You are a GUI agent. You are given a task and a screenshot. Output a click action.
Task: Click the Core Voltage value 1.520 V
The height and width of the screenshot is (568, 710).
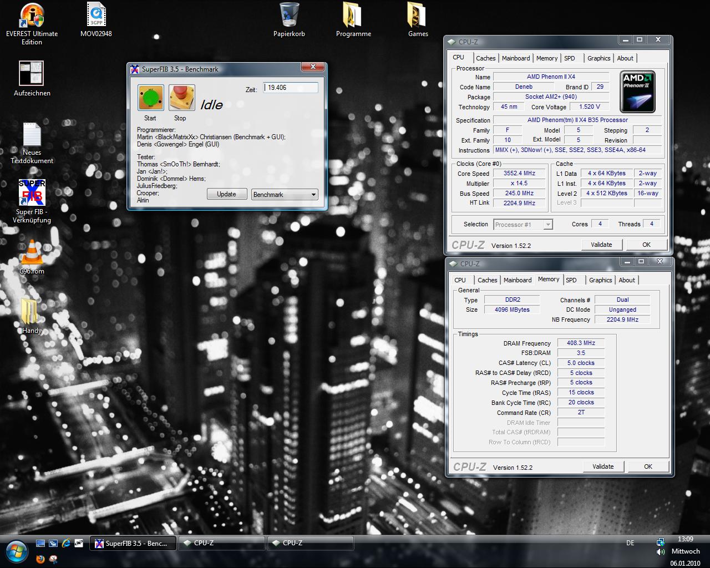click(590, 106)
